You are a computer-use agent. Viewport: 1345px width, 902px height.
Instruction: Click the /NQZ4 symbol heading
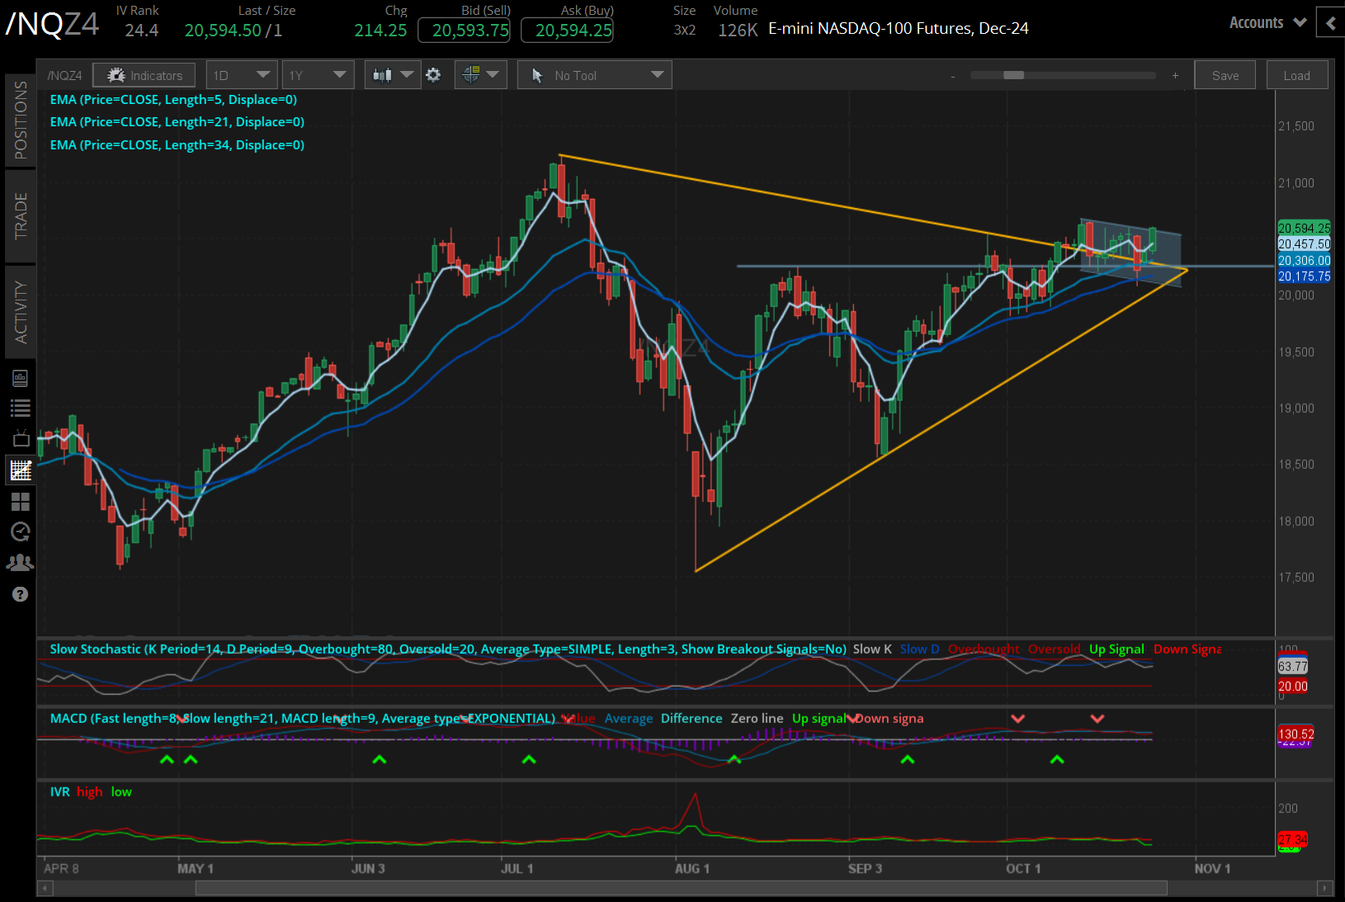coord(52,25)
